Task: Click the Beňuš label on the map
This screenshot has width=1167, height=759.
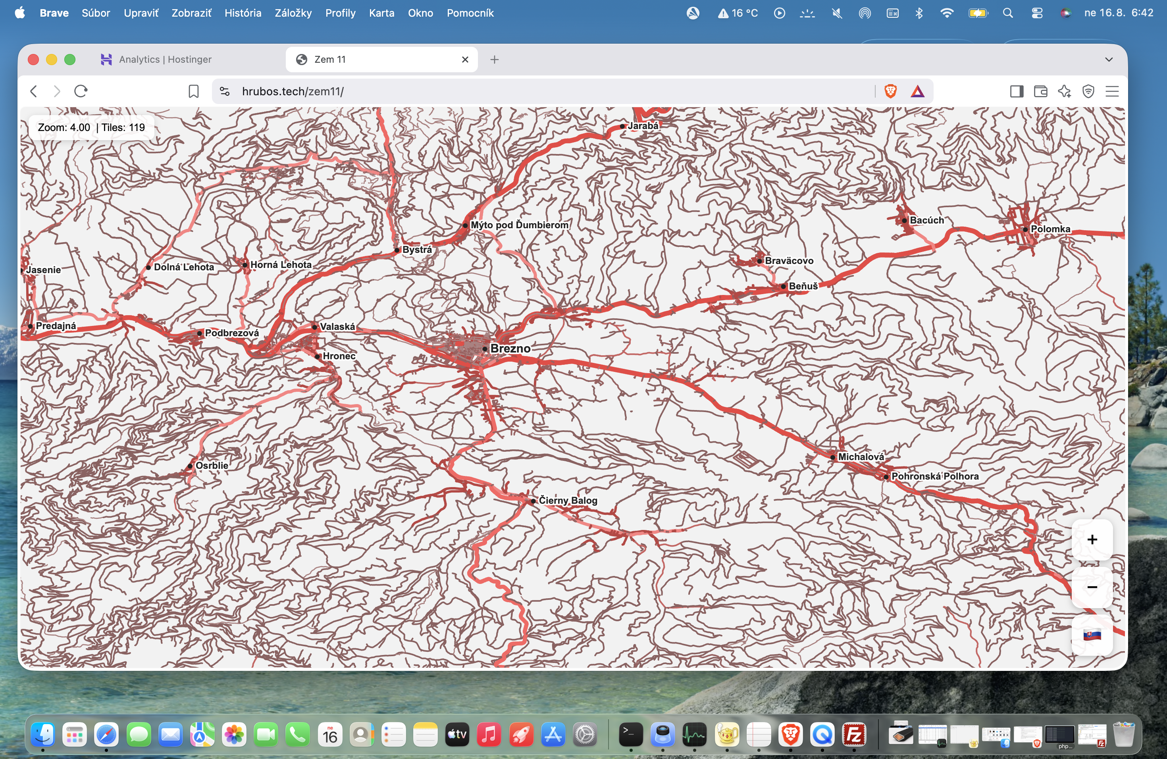Action: (x=803, y=286)
